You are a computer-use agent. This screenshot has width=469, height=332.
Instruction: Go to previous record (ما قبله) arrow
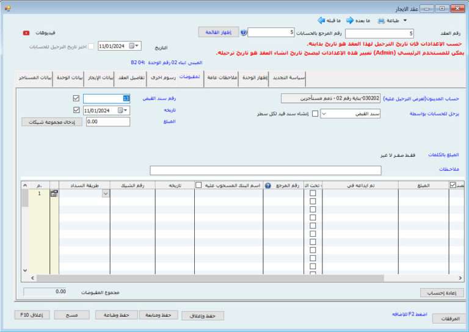pos(321,20)
